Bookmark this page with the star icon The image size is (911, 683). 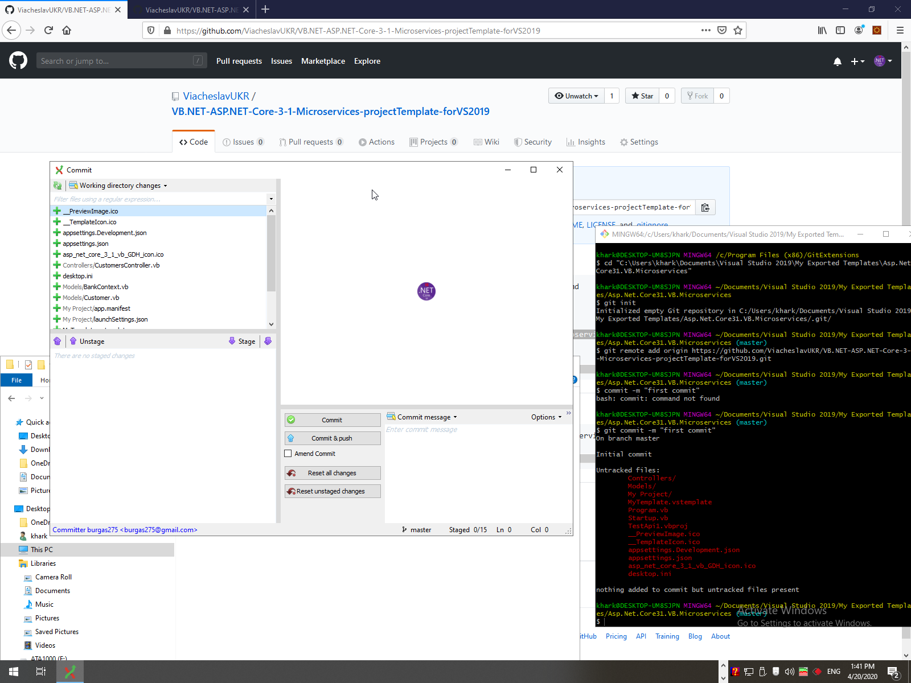click(x=738, y=30)
